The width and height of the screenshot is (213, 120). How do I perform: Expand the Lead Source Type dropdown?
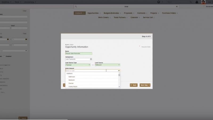[x=89, y=65]
